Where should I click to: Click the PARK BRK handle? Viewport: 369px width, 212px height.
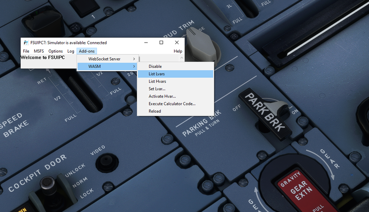click(x=266, y=115)
